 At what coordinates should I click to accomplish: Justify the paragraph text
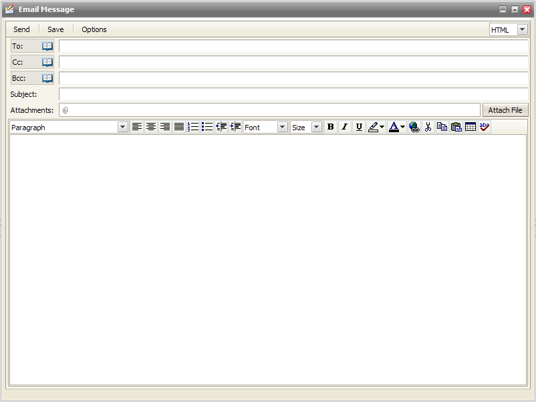pyautogui.click(x=179, y=127)
